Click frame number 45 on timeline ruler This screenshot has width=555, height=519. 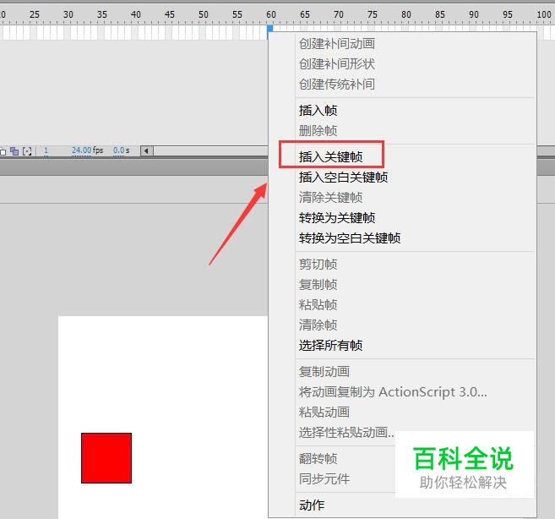coord(170,14)
